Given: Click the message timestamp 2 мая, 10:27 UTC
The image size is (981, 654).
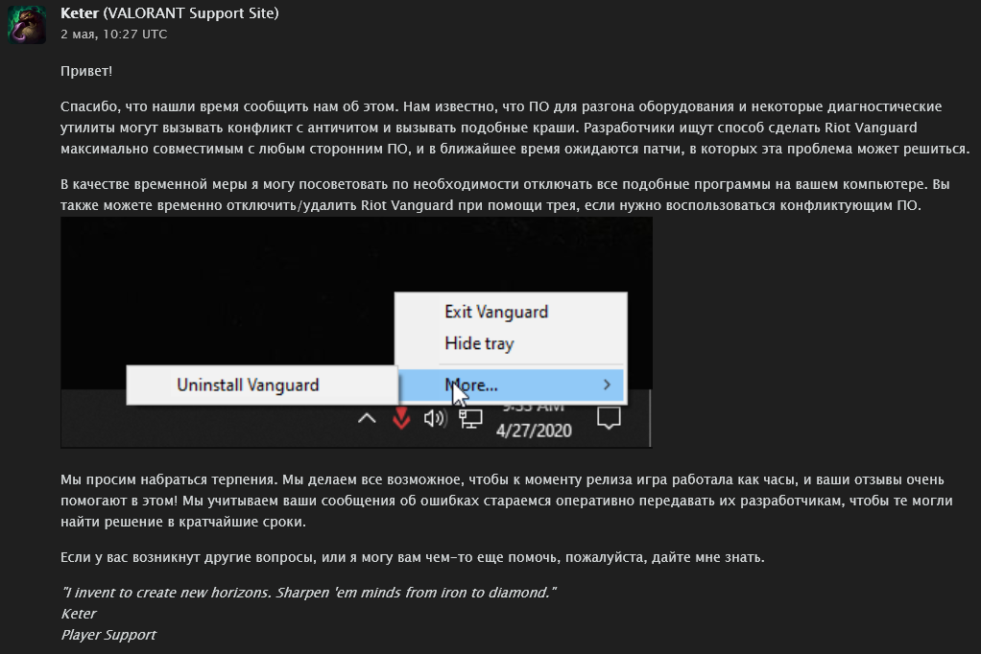Looking at the screenshot, I should [x=114, y=35].
